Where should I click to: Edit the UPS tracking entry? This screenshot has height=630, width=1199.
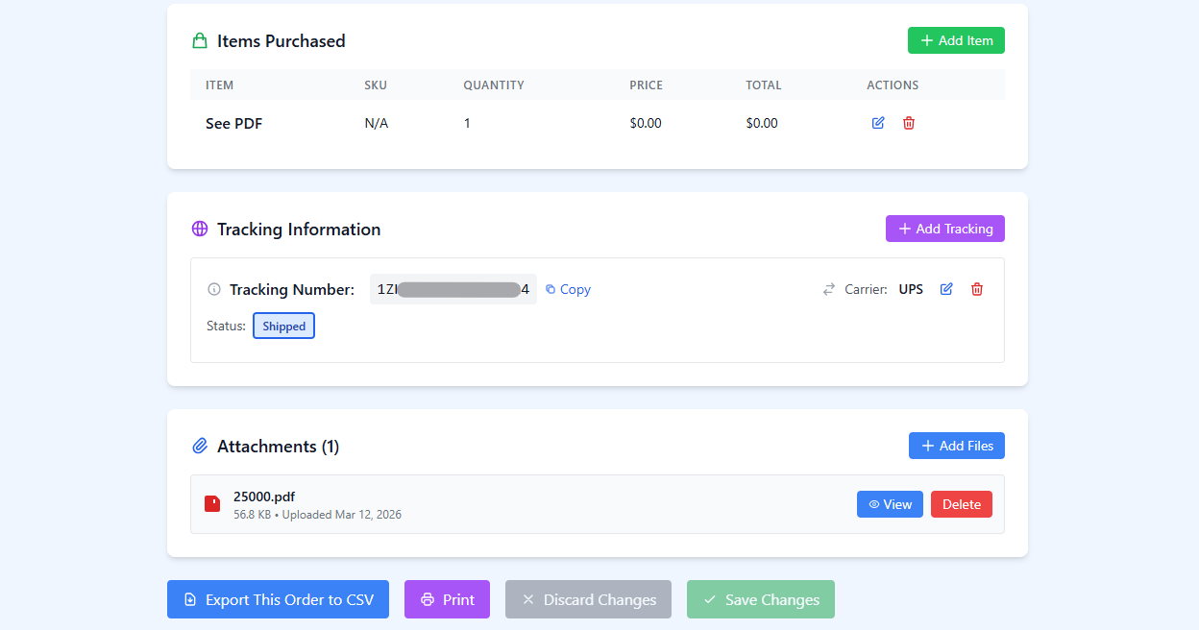(x=946, y=288)
